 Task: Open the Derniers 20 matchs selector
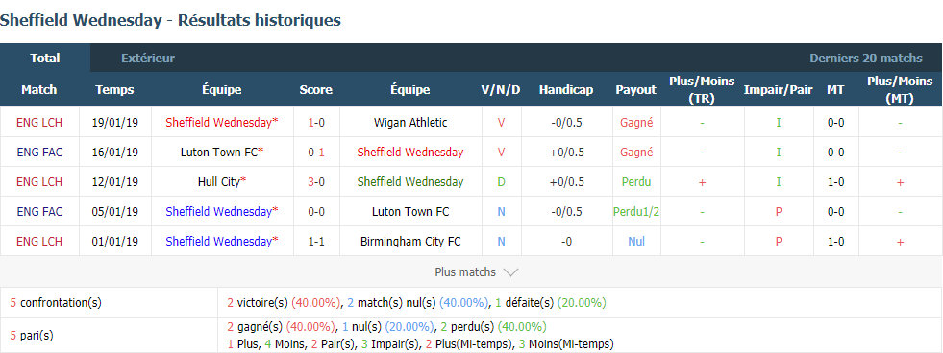coord(865,59)
